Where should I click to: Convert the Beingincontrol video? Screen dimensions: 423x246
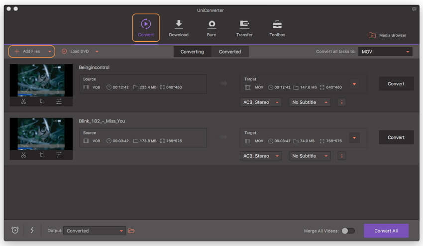396,84
